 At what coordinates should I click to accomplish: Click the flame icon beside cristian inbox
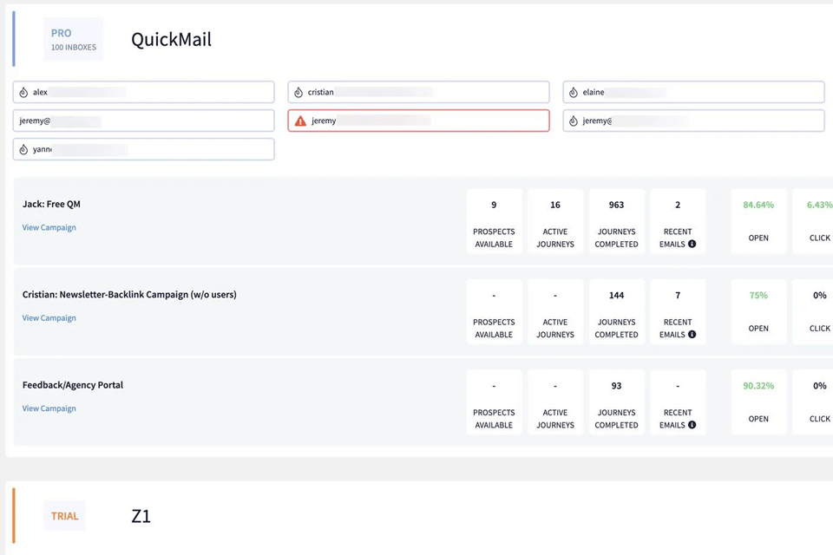pyautogui.click(x=298, y=93)
